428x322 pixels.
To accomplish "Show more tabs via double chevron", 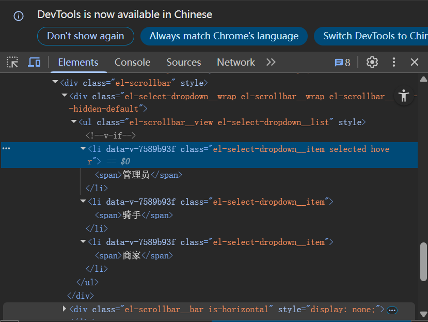I will point(271,63).
